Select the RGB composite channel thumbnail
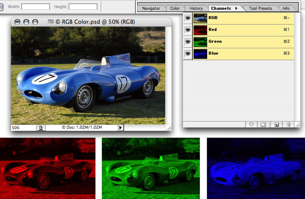Viewport: 305px width, 199px height. [200, 18]
